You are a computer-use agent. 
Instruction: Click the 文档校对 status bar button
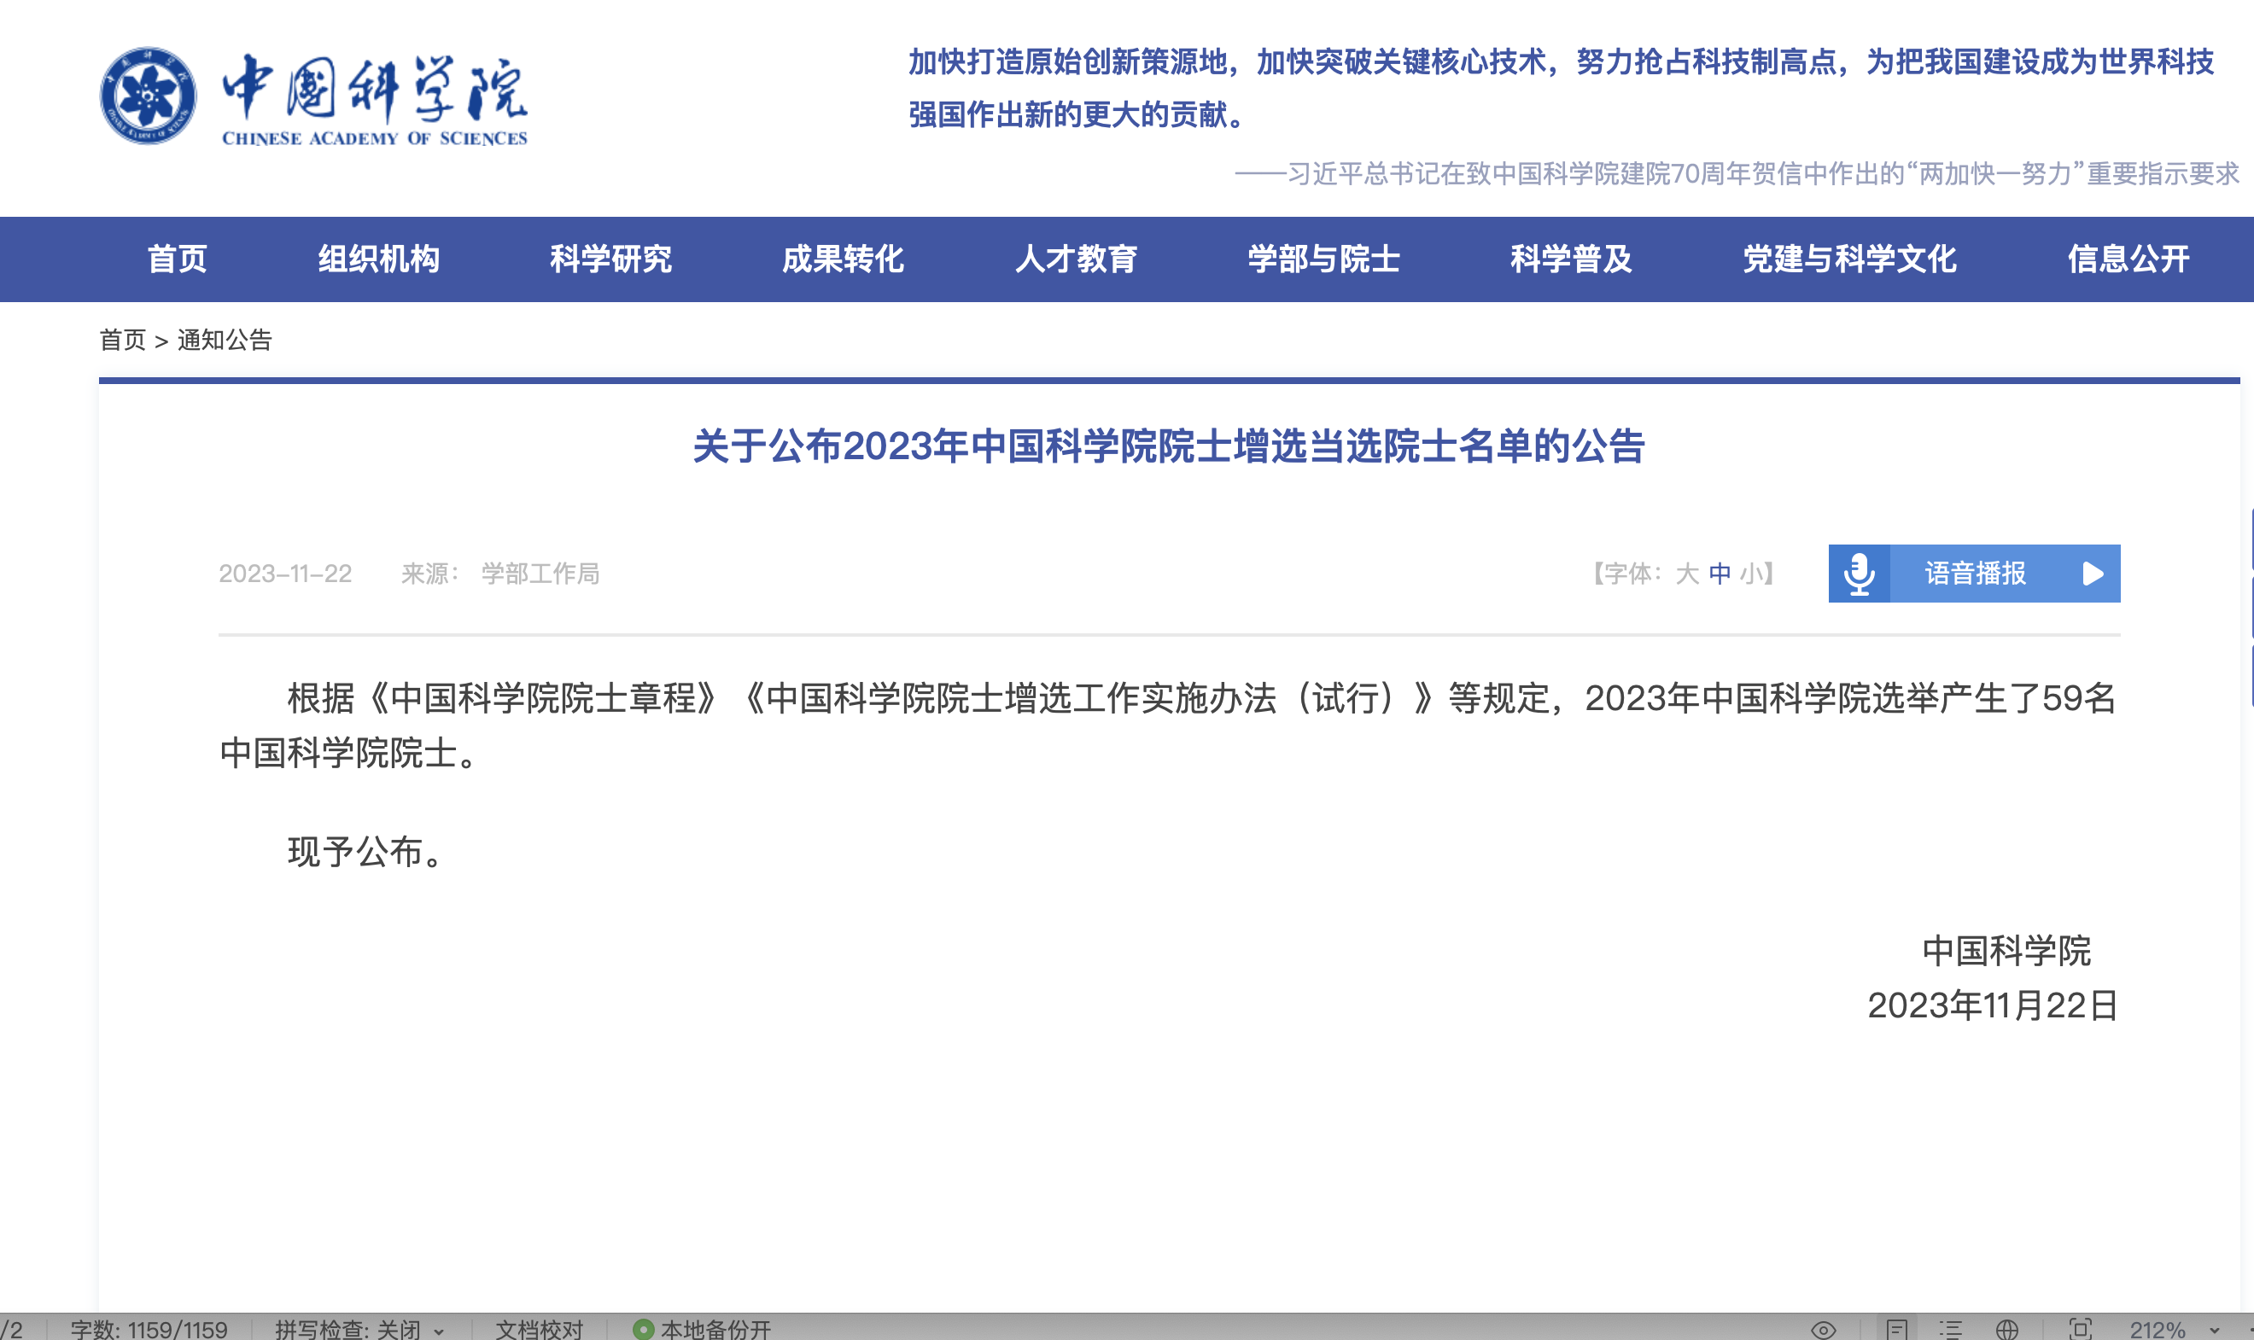539,1329
